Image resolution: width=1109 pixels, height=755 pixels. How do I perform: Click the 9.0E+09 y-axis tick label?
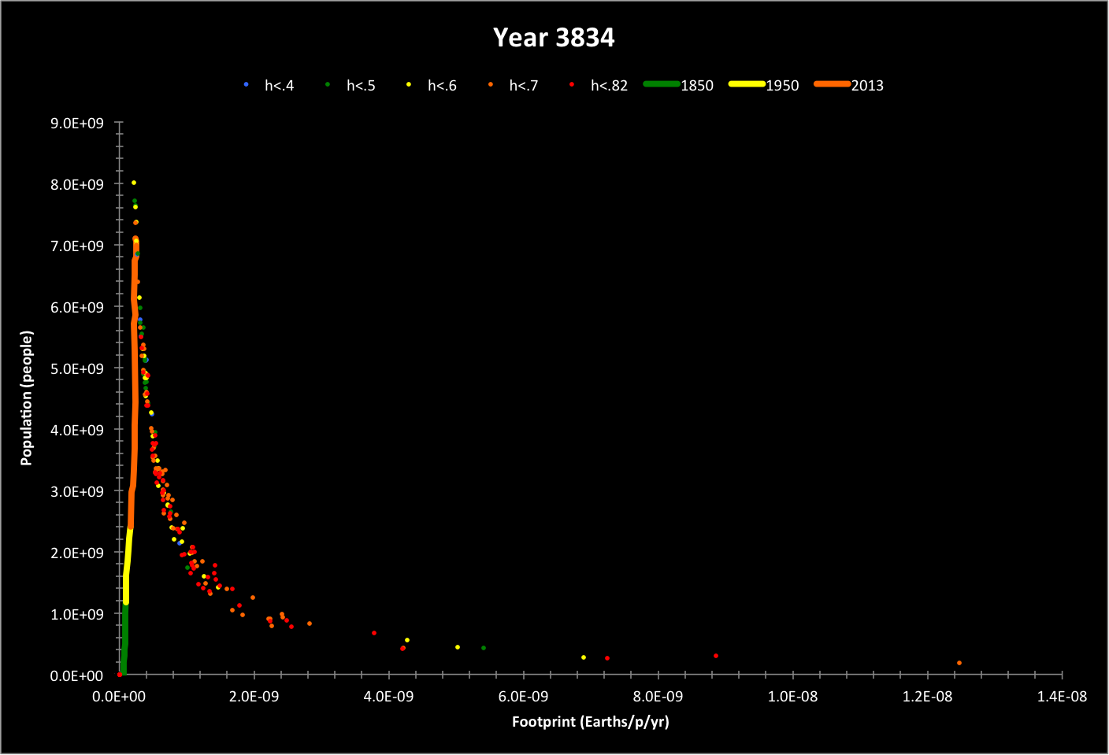(x=77, y=124)
